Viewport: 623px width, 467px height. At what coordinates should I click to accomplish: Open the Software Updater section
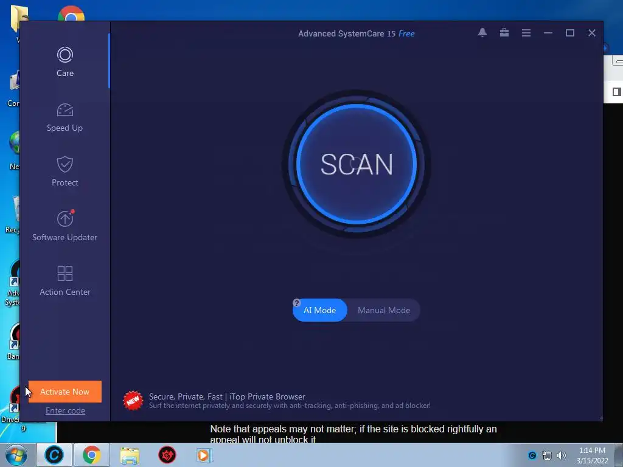[64, 226]
